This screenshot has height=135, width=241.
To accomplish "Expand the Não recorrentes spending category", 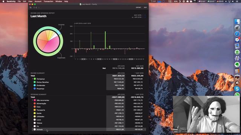I will pyautogui.click(x=33, y=100).
